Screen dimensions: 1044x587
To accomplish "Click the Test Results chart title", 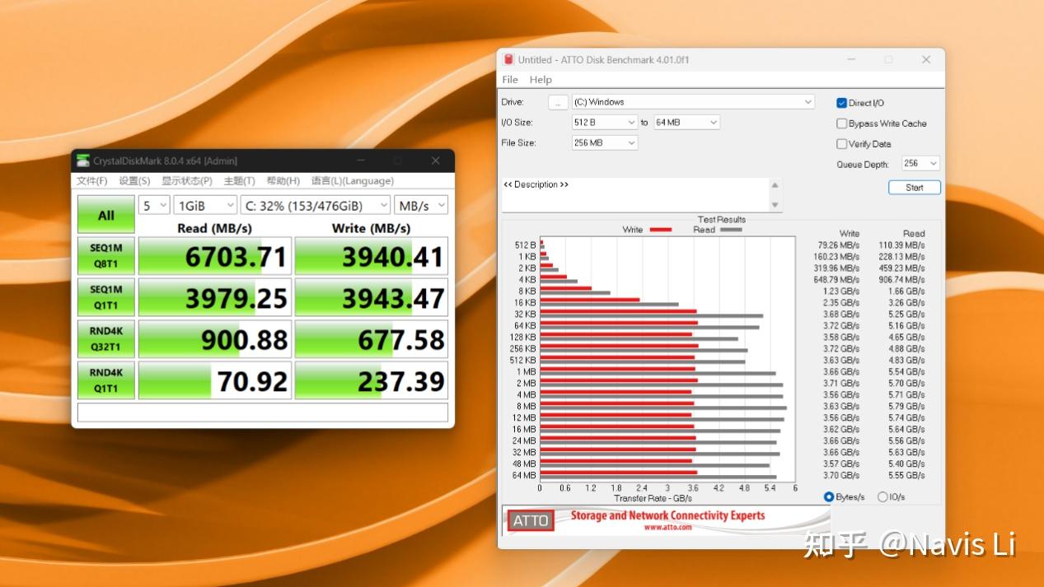I will coord(722,220).
